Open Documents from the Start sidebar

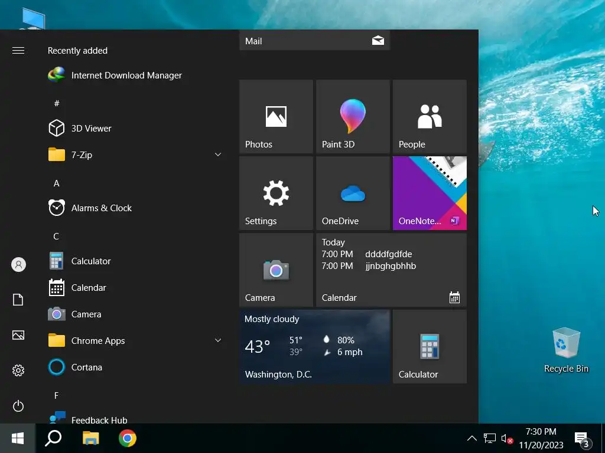click(x=18, y=300)
